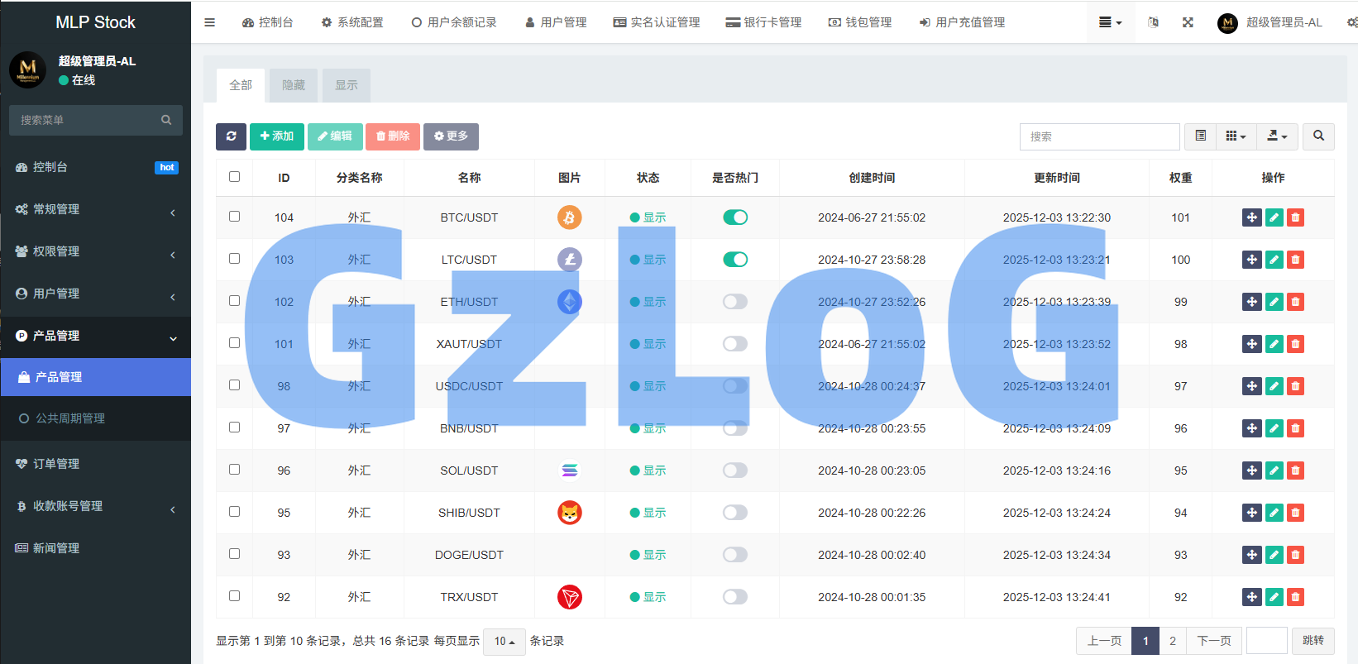Click the table view toggle icon

tap(1200, 136)
